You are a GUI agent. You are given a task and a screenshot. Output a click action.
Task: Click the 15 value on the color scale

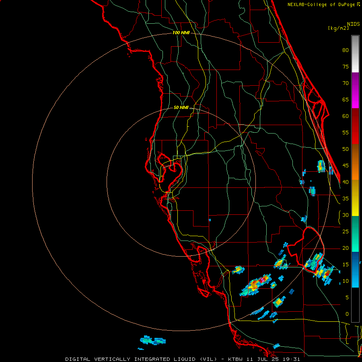[346, 265]
